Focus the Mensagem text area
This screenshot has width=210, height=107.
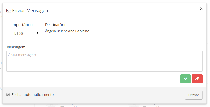[x=104, y=63]
